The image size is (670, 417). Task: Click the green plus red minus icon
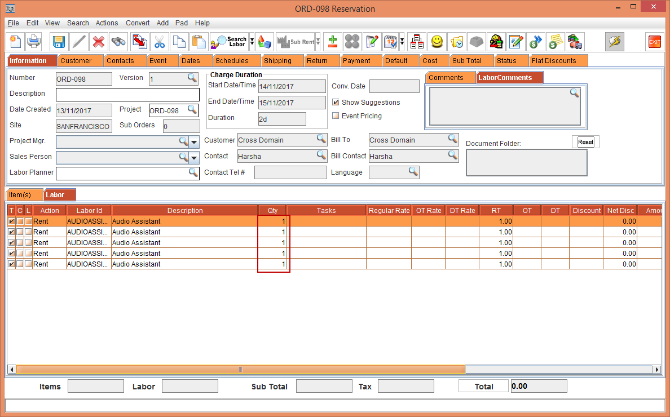tap(332, 42)
